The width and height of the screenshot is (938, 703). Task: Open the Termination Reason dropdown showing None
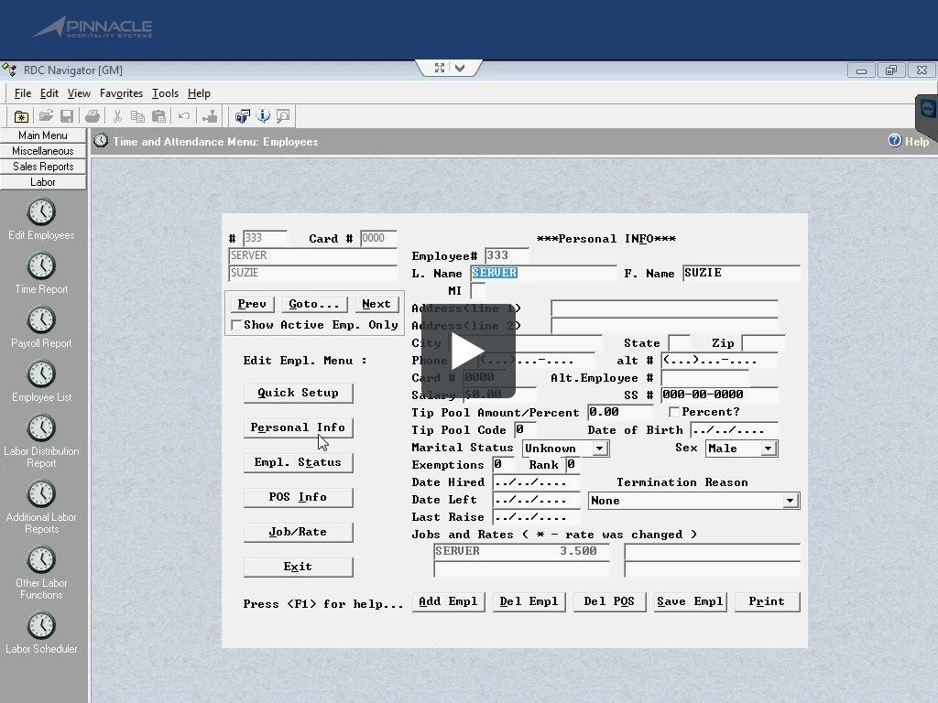[790, 500]
